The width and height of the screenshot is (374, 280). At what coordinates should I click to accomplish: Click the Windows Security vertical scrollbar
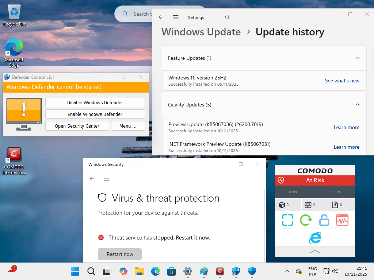[x=264, y=225]
